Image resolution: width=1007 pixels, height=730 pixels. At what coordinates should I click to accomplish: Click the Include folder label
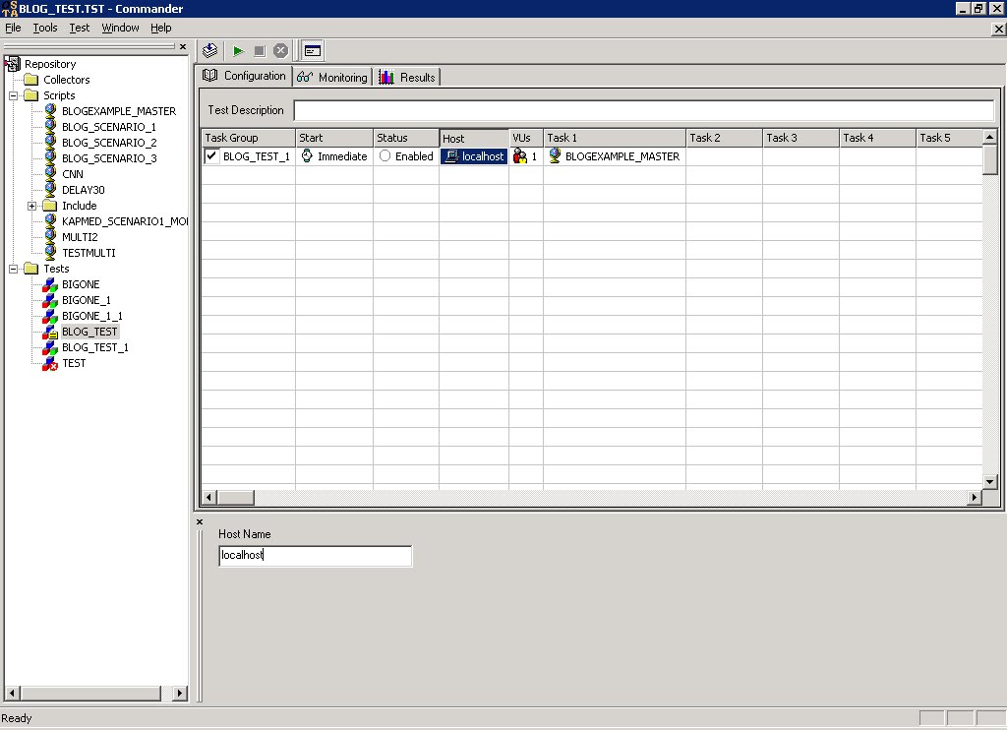click(x=80, y=206)
